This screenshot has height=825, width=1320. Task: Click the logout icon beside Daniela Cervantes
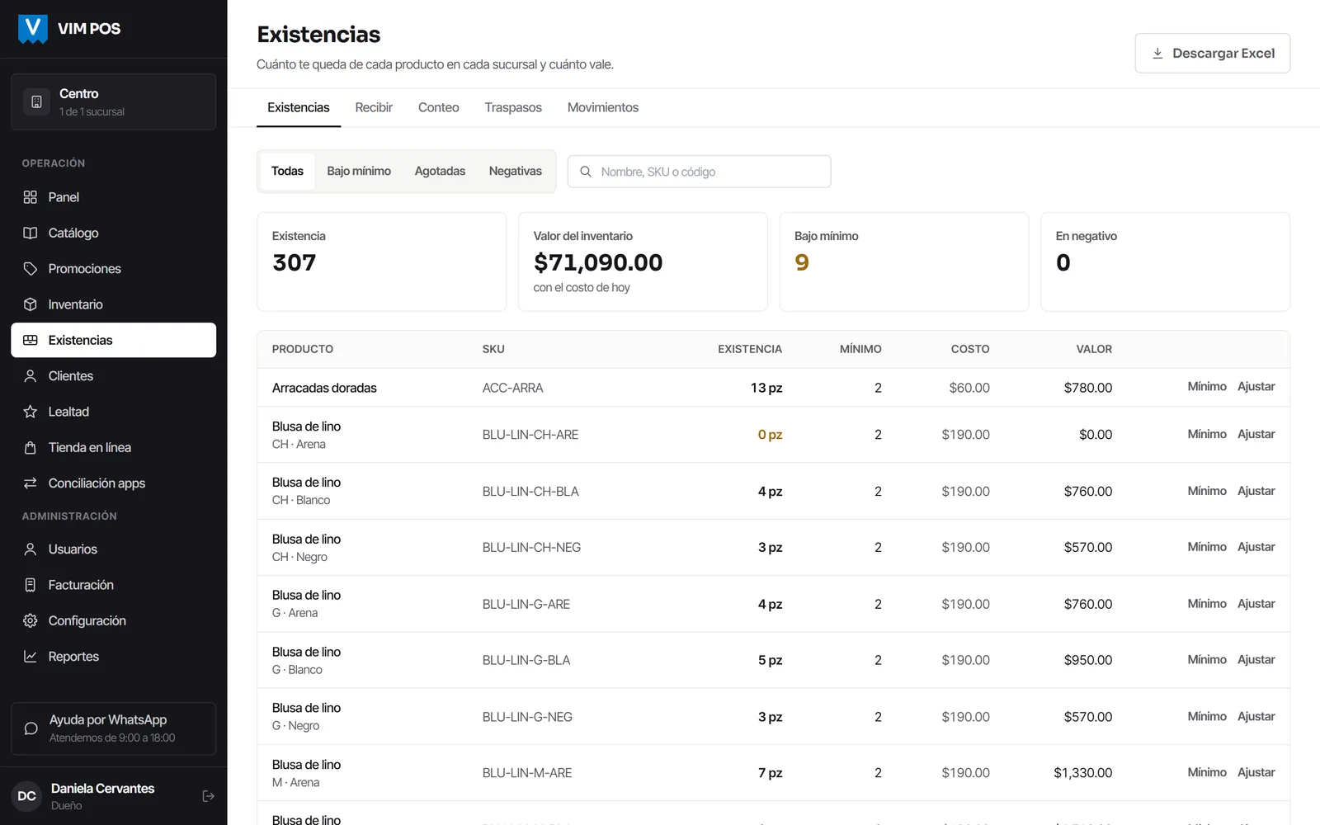208,796
